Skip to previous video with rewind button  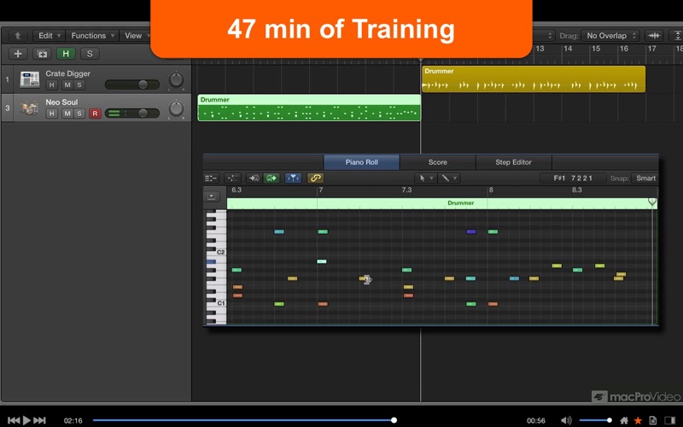click(14, 420)
